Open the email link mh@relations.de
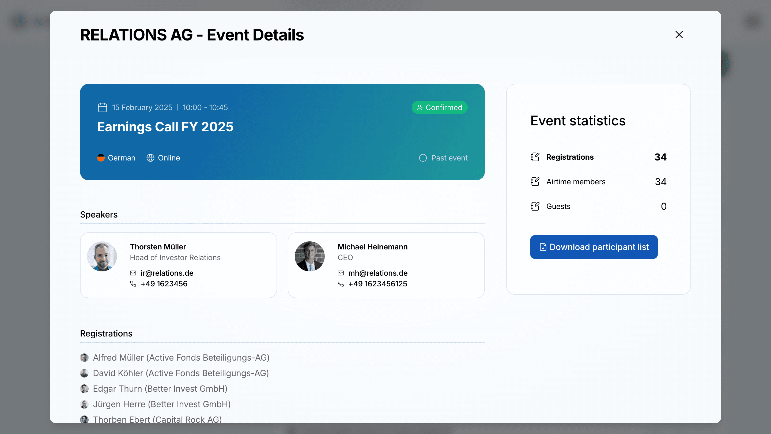The width and height of the screenshot is (771, 434). [x=378, y=273]
